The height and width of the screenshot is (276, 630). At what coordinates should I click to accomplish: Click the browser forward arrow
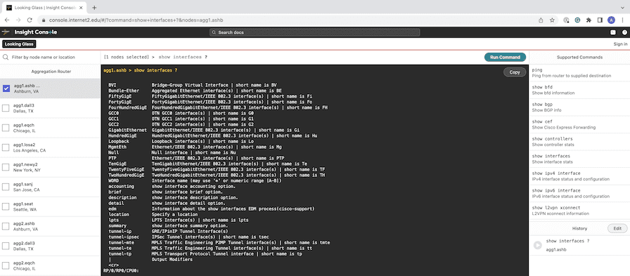coord(18,20)
